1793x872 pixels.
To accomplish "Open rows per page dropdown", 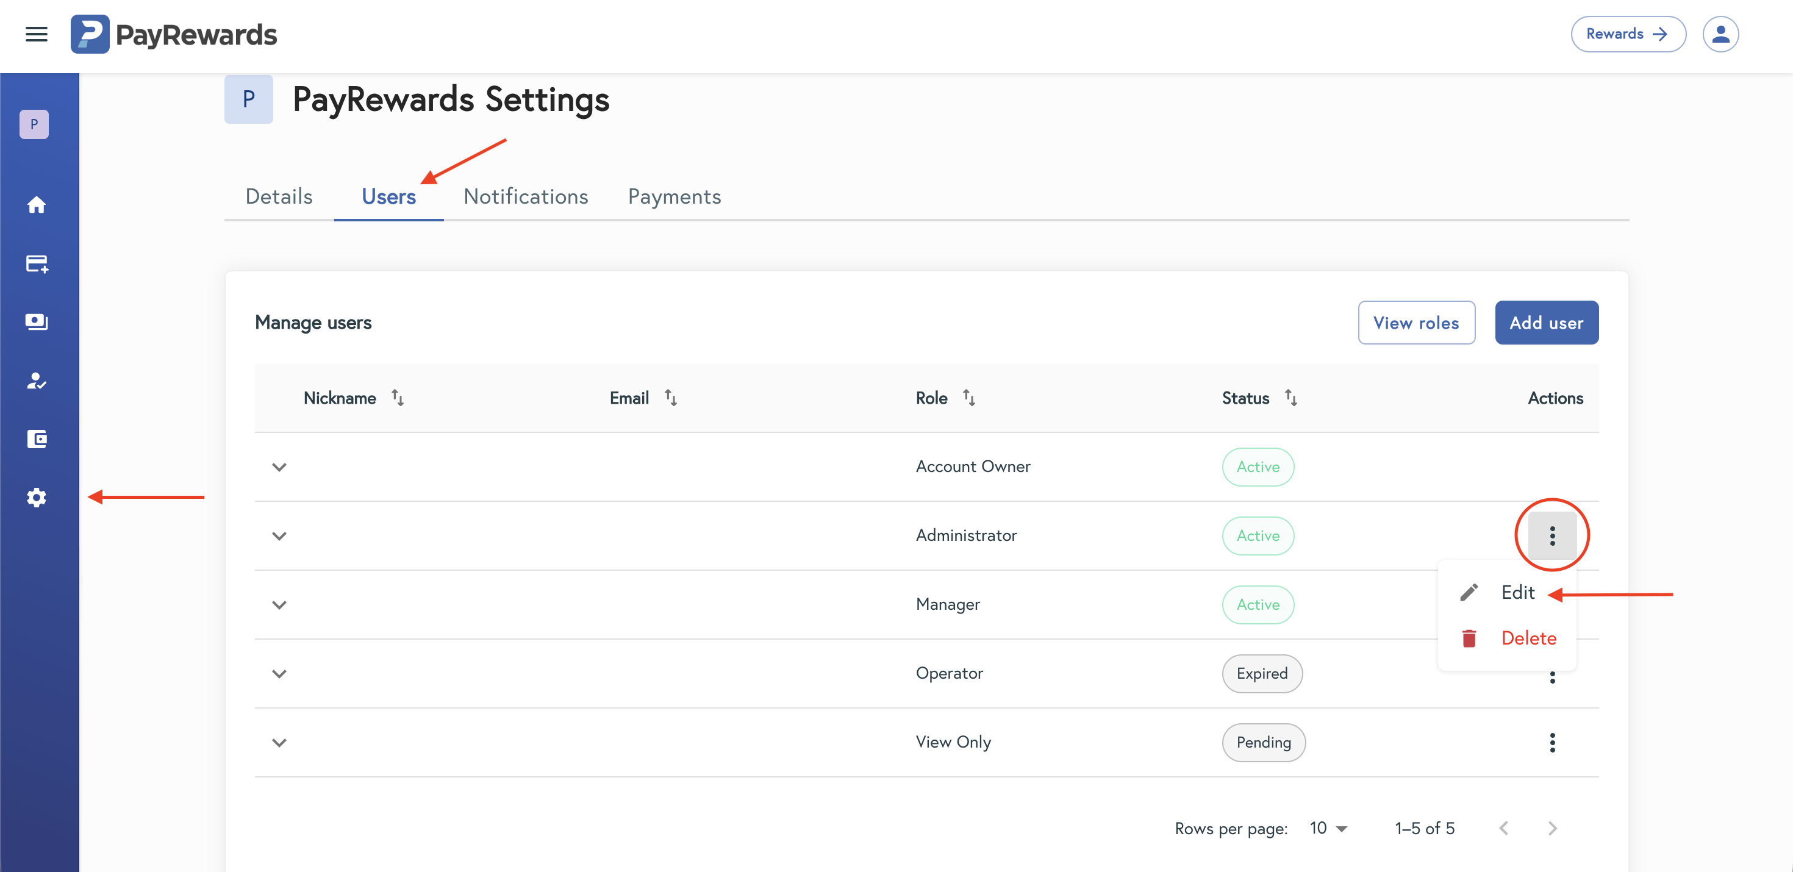I will pos(1328,828).
